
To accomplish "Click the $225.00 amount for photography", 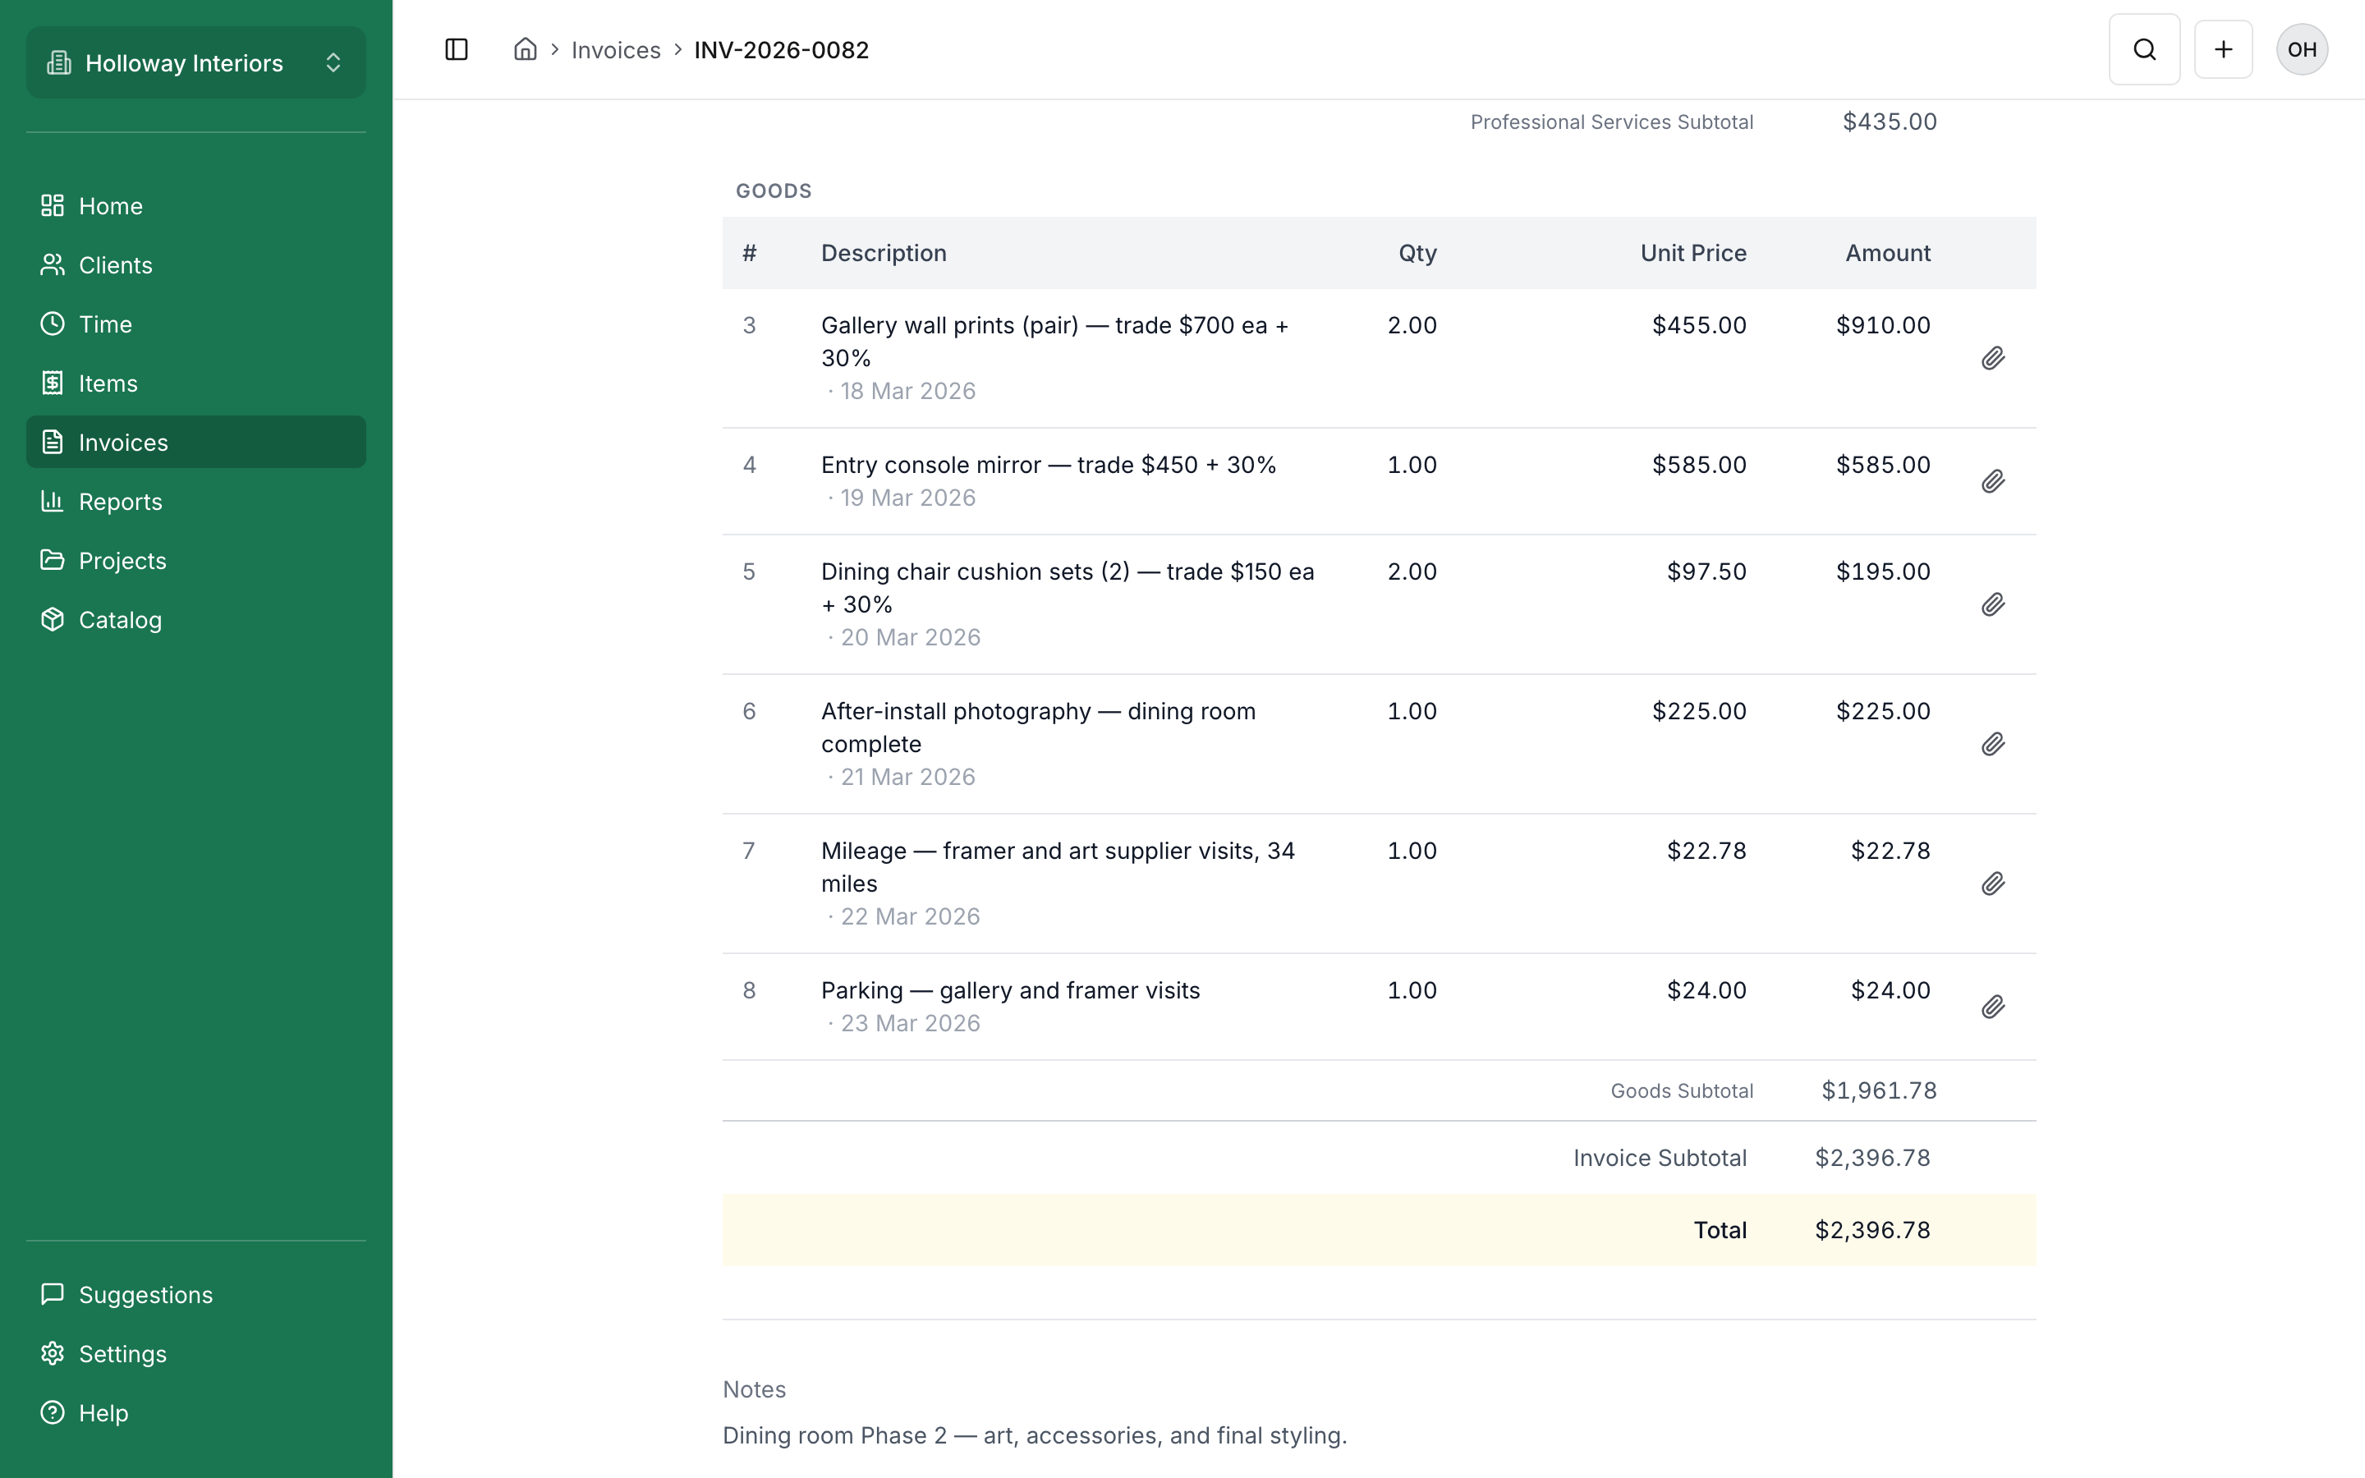I will pos(1883,710).
